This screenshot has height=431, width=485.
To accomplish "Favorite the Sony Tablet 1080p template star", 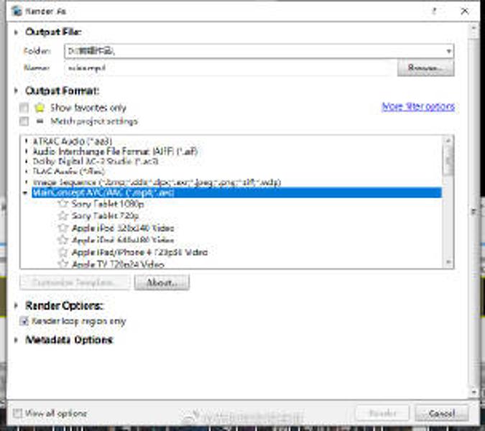I will (63, 204).
